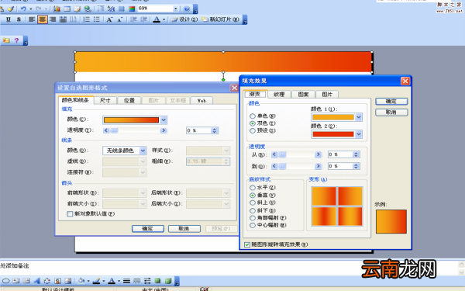
Task: Choose 斜下 diagonal down shading style
Action: pyautogui.click(x=253, y=210)
